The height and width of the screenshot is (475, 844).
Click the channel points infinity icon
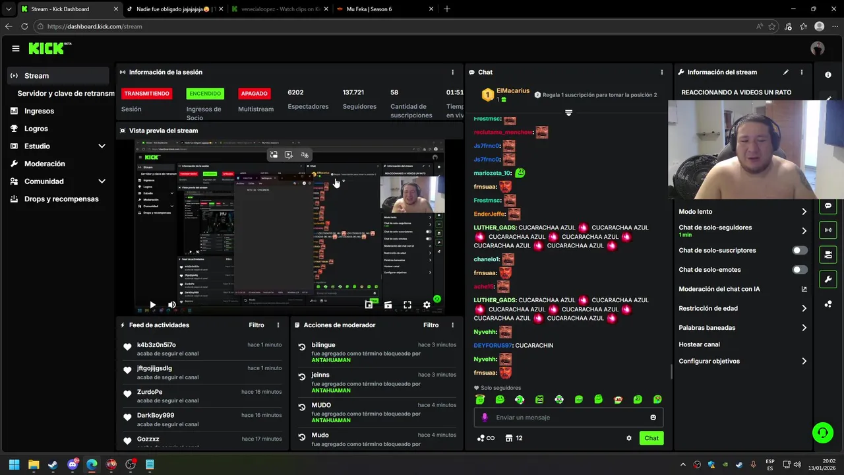(486, 438)
